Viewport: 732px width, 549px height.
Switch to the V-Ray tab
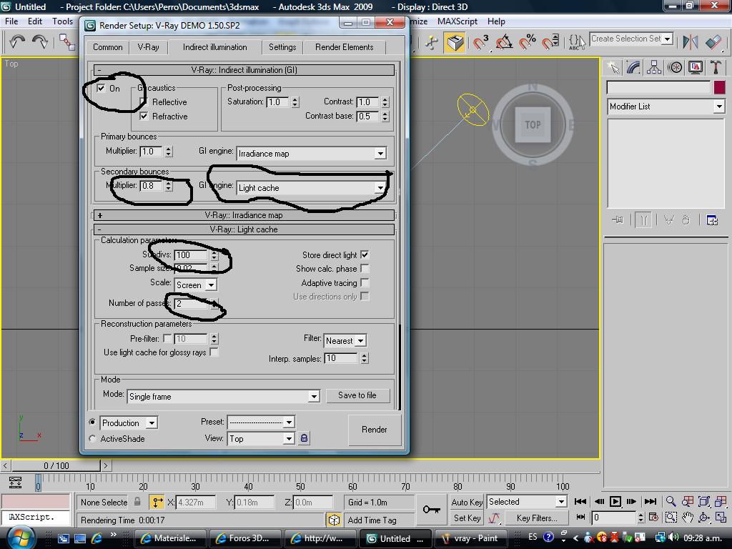pos(148,47)
